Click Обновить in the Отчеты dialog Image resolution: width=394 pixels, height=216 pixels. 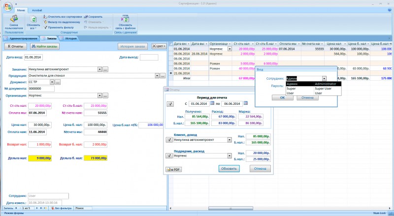[229, 169]
